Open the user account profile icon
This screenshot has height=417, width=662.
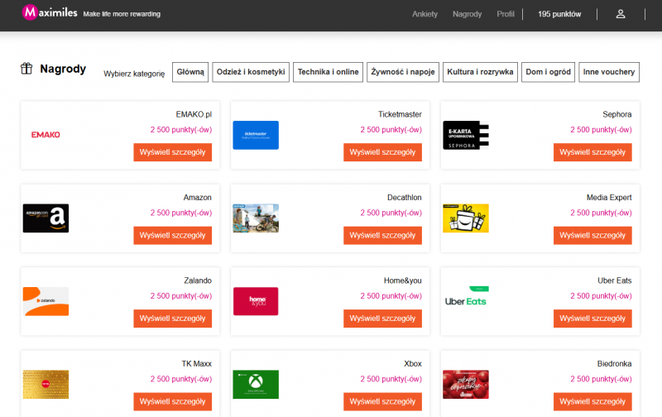coord(621,14)
